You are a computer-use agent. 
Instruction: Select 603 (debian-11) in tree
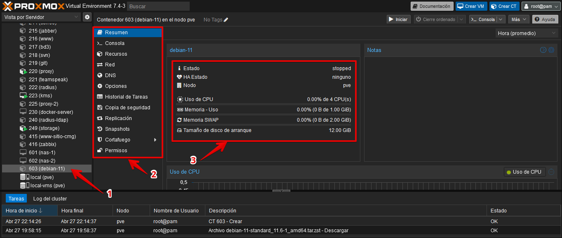(47, 169)
